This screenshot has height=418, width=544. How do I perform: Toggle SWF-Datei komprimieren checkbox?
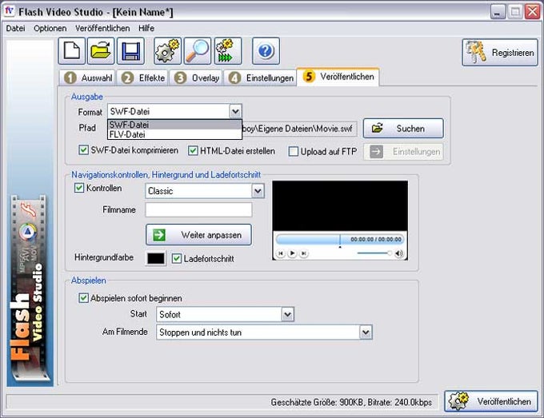[83, 150]
